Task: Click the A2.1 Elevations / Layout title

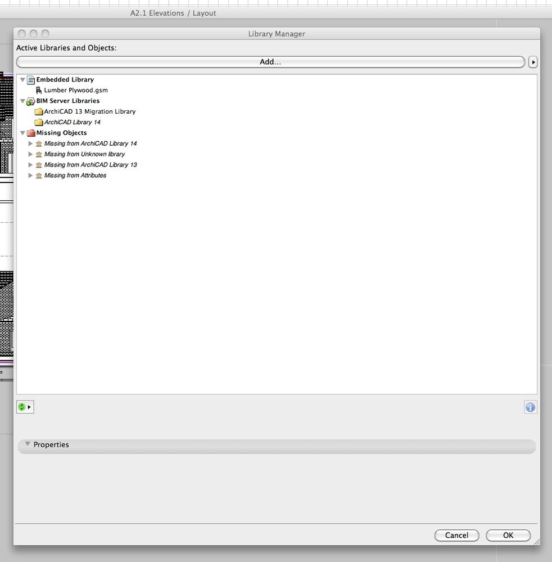Action: [x=173, y=14]
